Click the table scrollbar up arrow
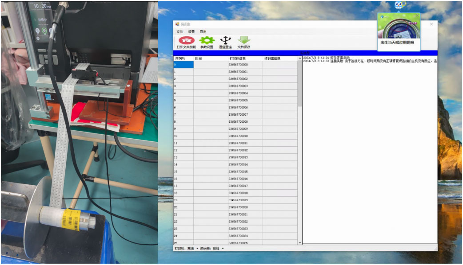This screenshot has width=463, height=265. tap(299, 58)
